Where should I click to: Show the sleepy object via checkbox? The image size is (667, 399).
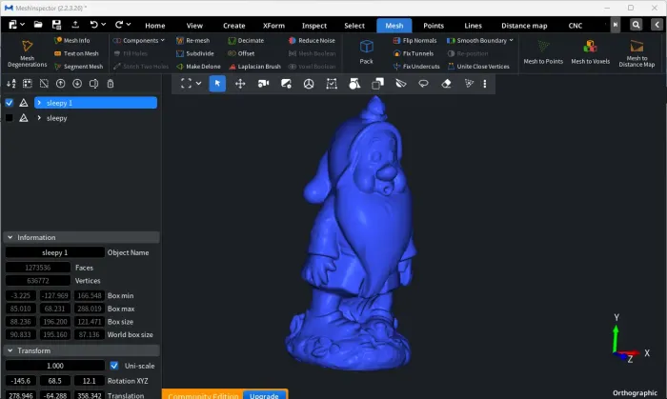coord(9,118)
